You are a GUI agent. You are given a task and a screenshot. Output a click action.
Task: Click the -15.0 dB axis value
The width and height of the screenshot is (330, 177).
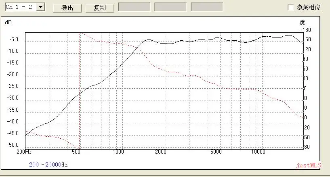tap(13, 63)
